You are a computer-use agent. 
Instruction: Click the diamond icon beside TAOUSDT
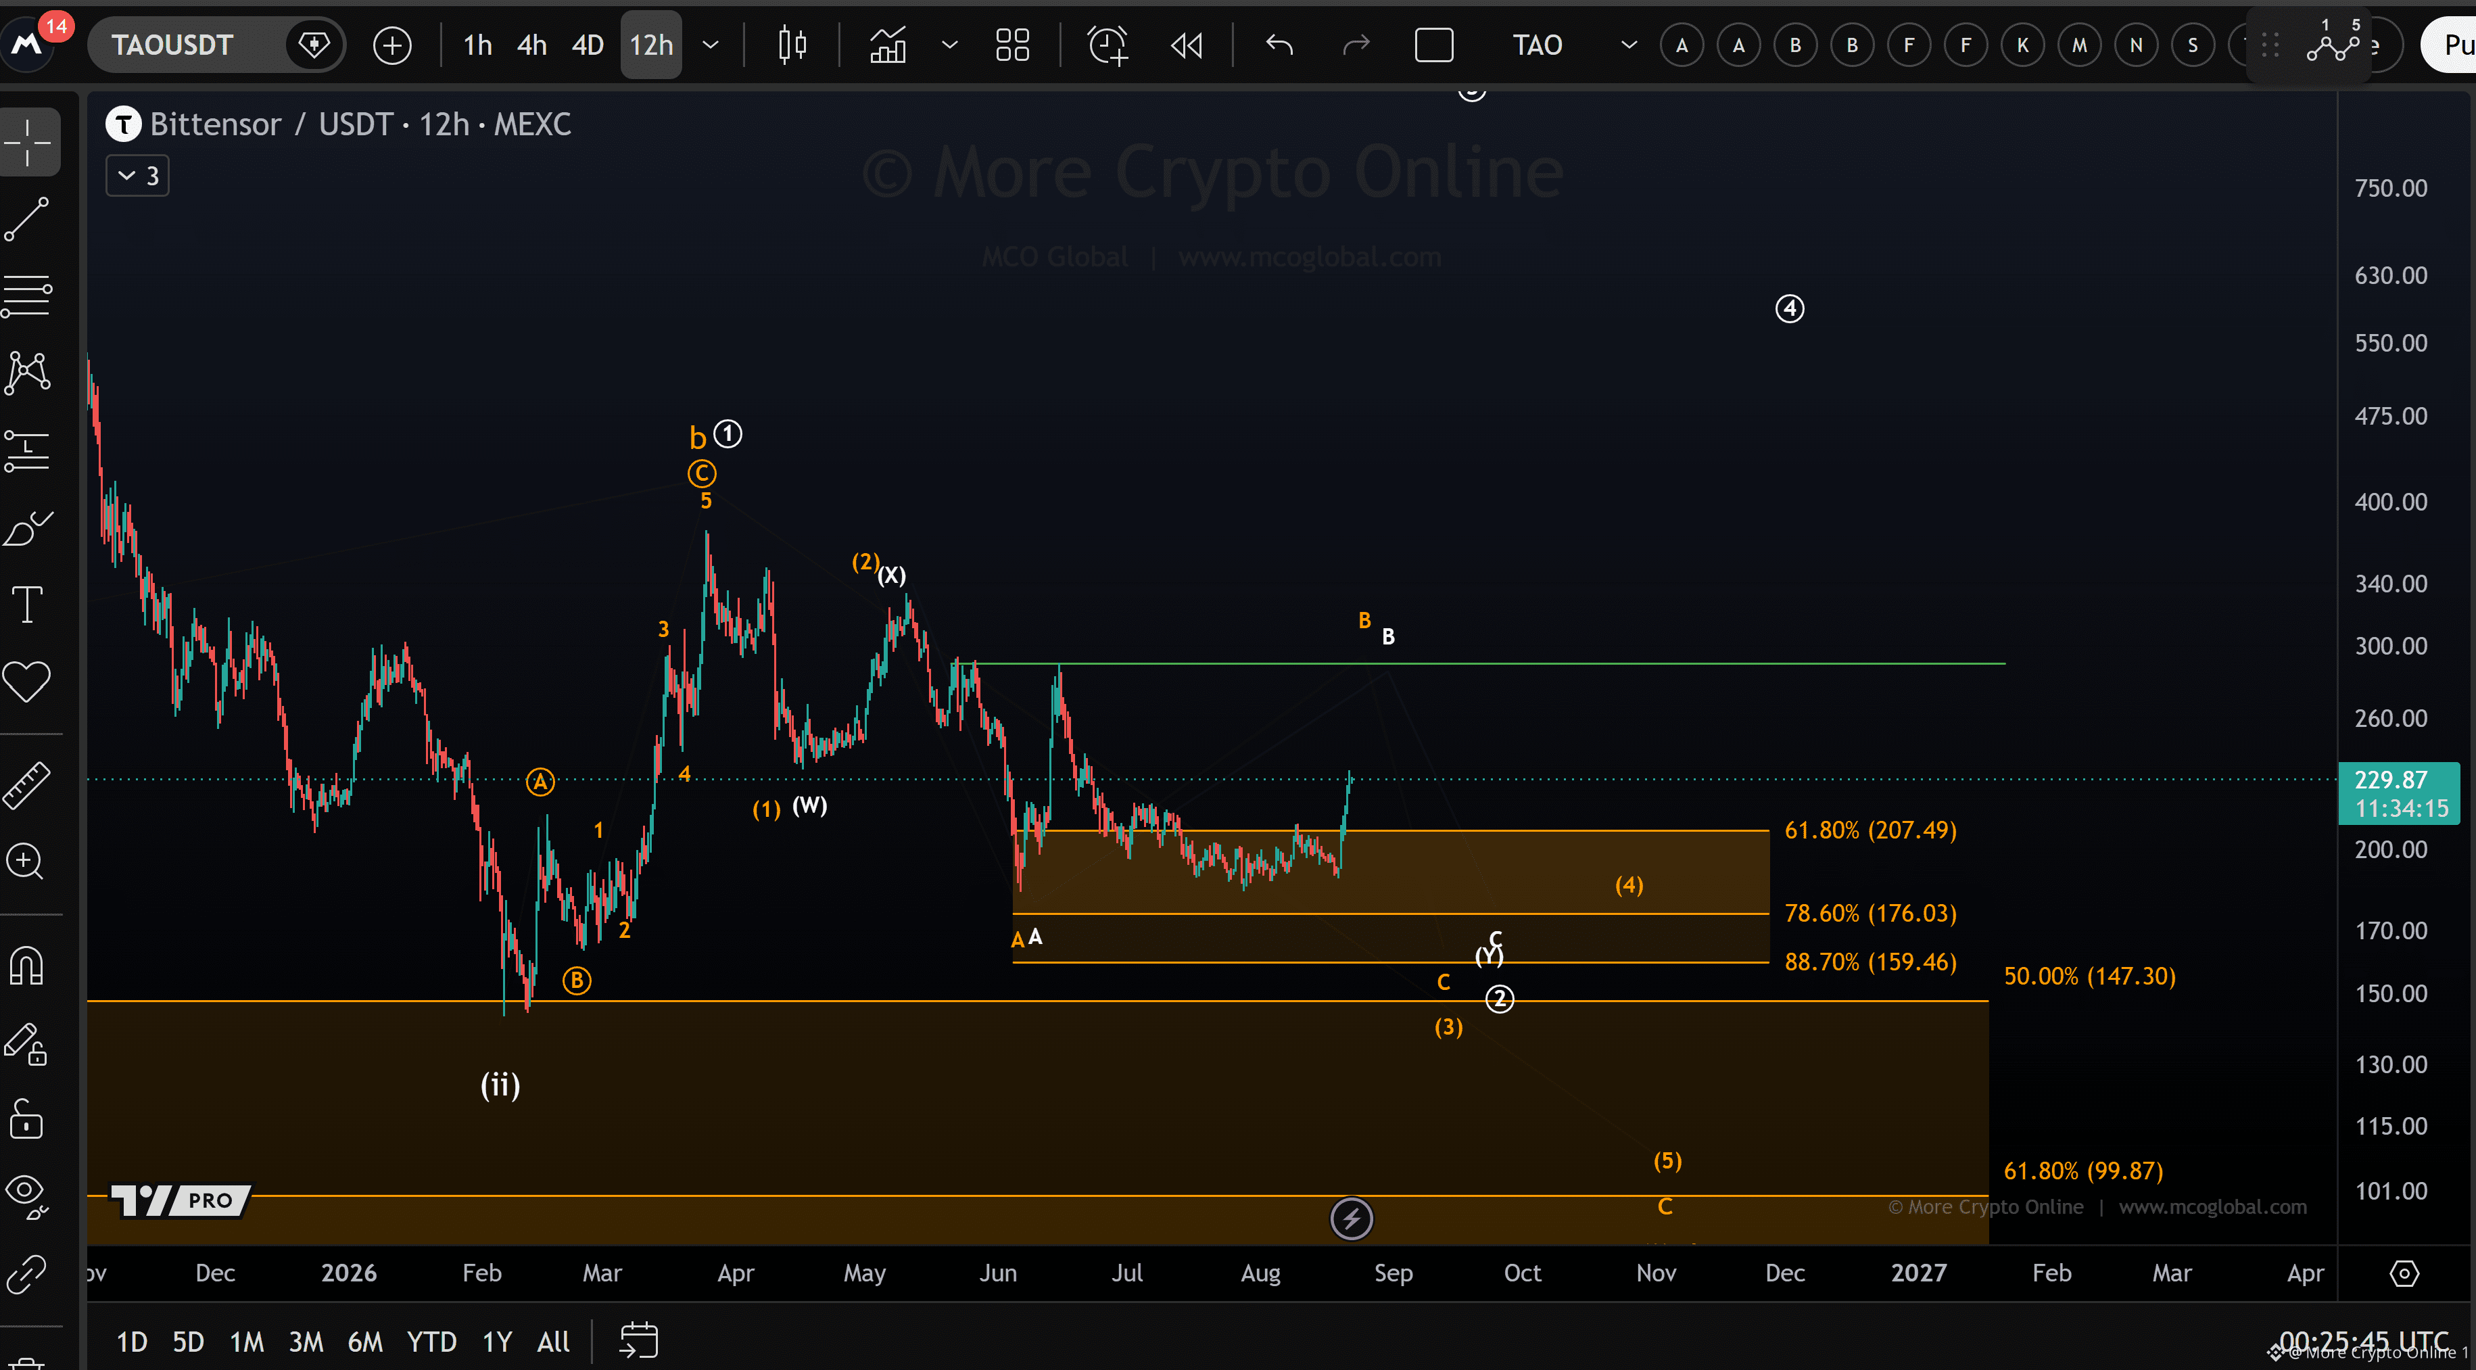(x=313, y=45)
